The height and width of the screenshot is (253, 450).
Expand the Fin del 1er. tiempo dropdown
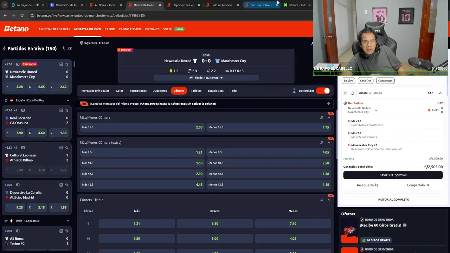click(206, 78)
